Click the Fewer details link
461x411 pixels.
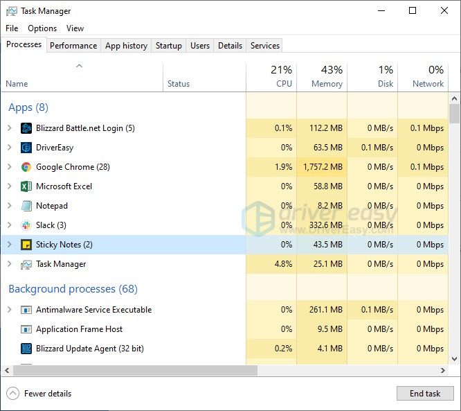pyautogui.click(x=48, y=394)
